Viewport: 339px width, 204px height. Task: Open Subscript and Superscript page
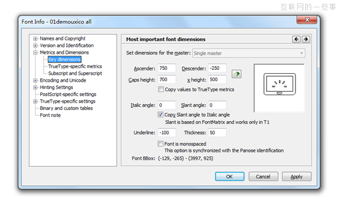(75, 73)
